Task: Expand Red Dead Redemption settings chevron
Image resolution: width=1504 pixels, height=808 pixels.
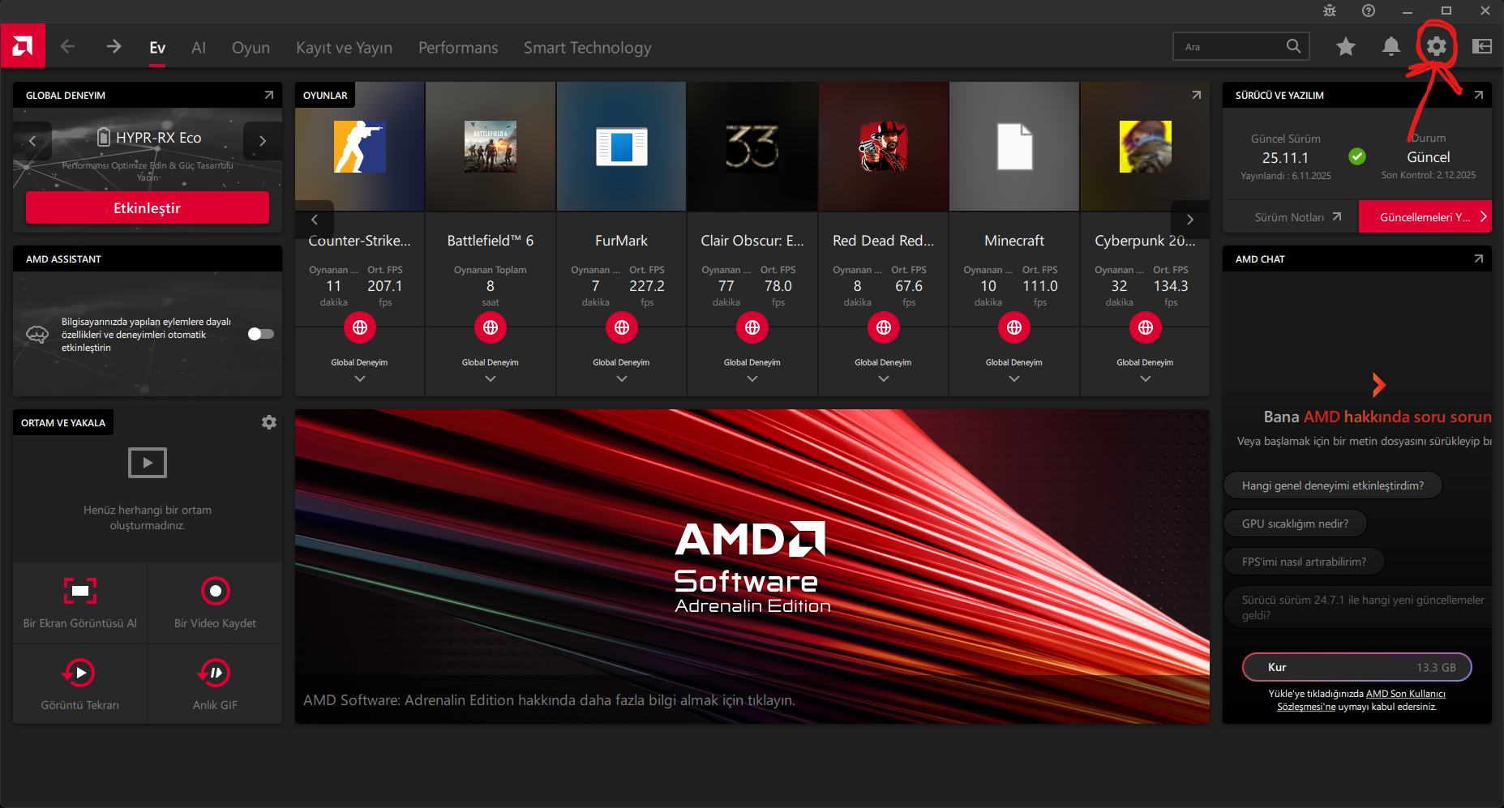Action: click(x=884, y=378)
